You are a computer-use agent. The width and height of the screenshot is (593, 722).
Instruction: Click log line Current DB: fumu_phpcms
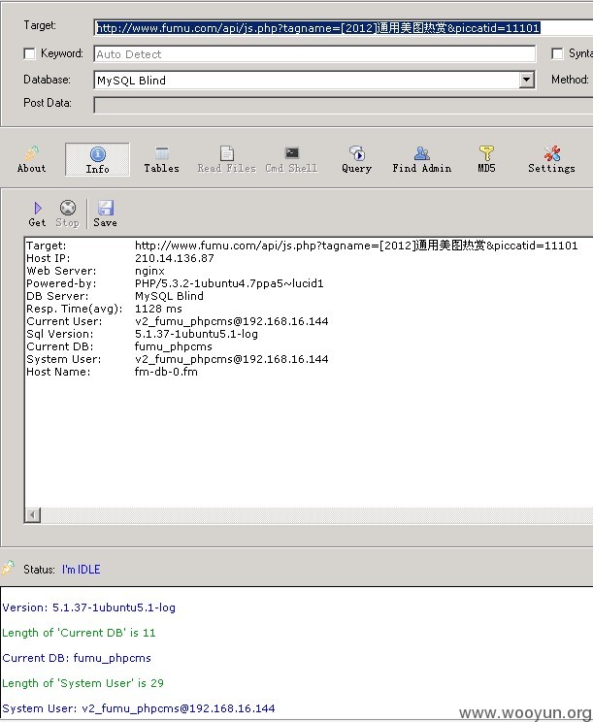tap(77, 658)
